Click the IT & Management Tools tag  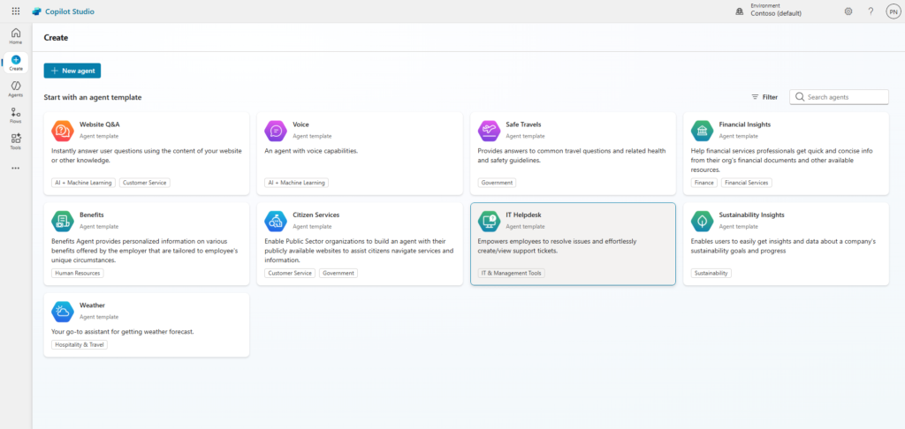click(x=512, y=273)
